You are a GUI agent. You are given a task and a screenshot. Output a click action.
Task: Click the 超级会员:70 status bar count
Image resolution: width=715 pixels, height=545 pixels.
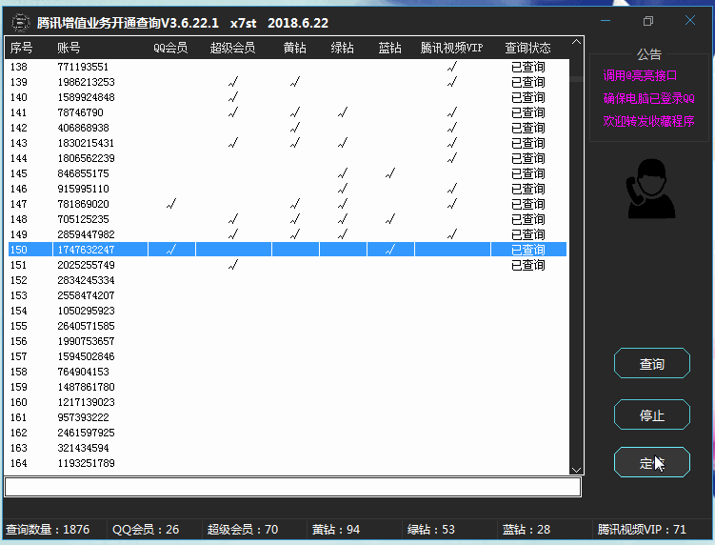pyautogui.click(x=243, y=529)
